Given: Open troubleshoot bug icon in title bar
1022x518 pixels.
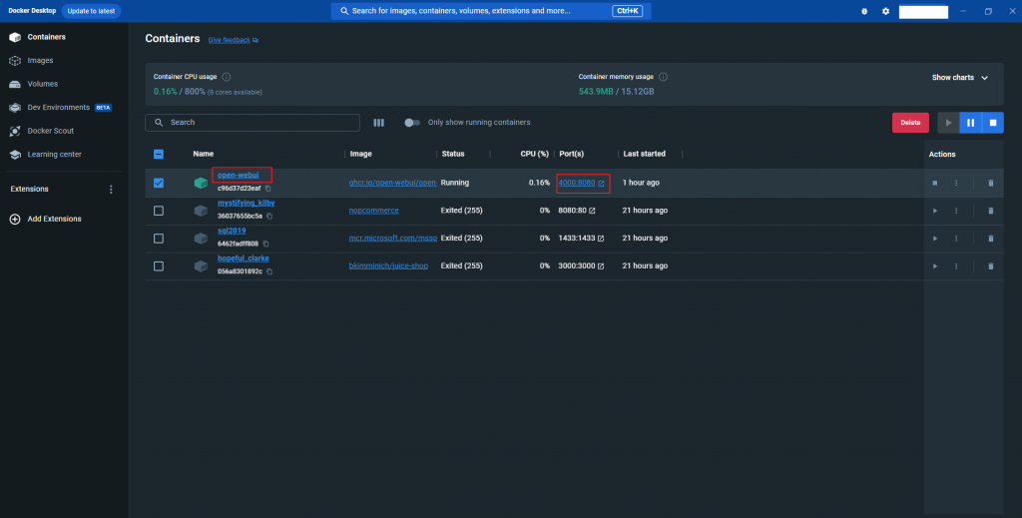Looking at the screenshot, I should point(864,11).
